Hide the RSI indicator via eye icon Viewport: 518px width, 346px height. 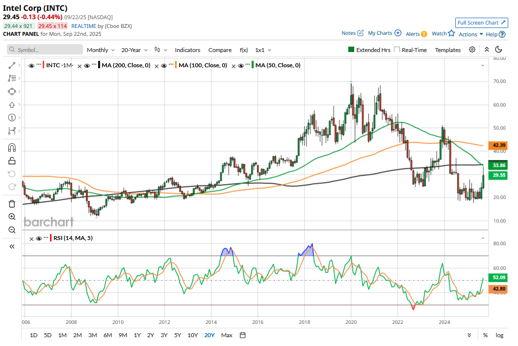pos(39,239)
